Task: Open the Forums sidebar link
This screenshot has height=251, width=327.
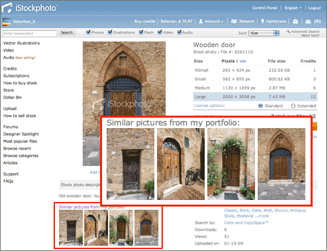Action: click(x=10, y=127)
